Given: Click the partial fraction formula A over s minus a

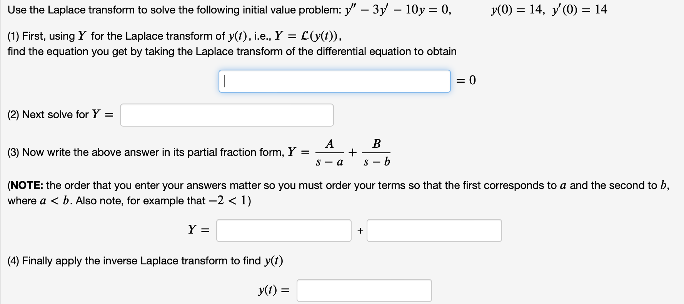Looking at the screenshot, I should pos(329,152).
